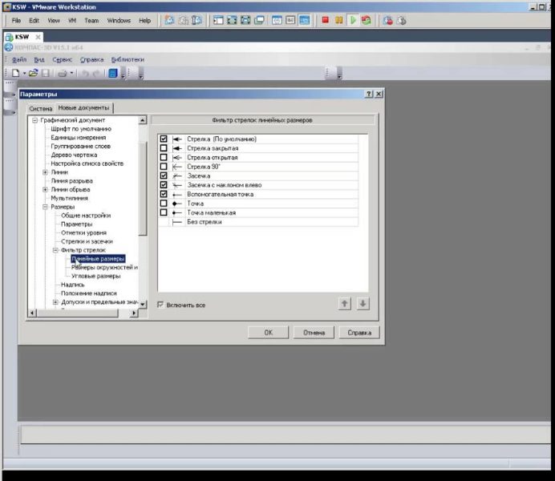The height and width of the screenshot is (481, 555).
Task: Click the Open file folder icon
Action: (x=34, y=73)
